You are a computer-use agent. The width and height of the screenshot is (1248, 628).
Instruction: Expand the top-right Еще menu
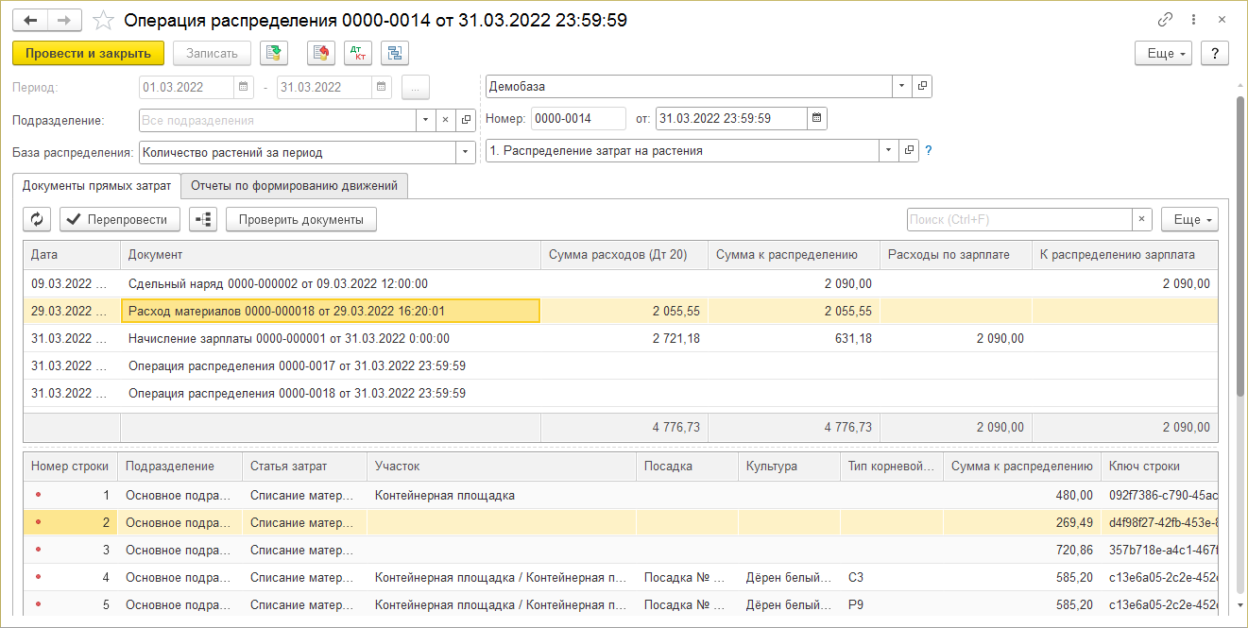pyautogui.click(x=1162, y=53)
